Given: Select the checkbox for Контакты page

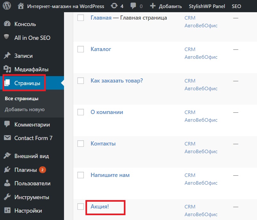Looking at the screenshot, I should [81, 144].
